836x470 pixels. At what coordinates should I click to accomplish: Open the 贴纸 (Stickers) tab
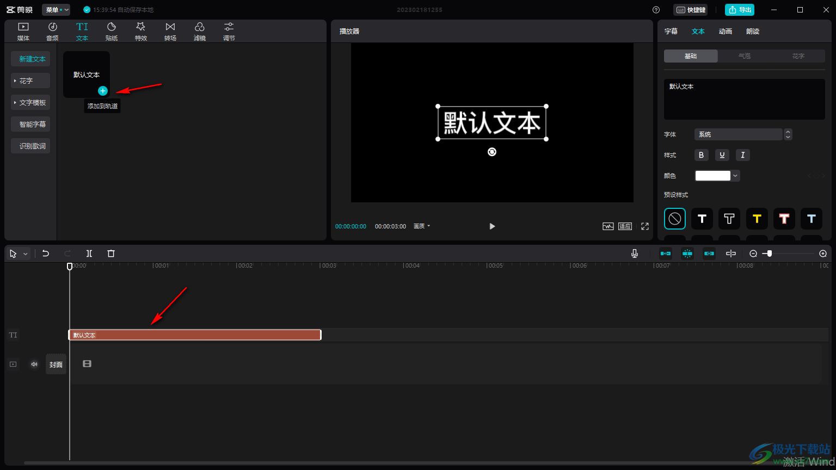[112, 32]
